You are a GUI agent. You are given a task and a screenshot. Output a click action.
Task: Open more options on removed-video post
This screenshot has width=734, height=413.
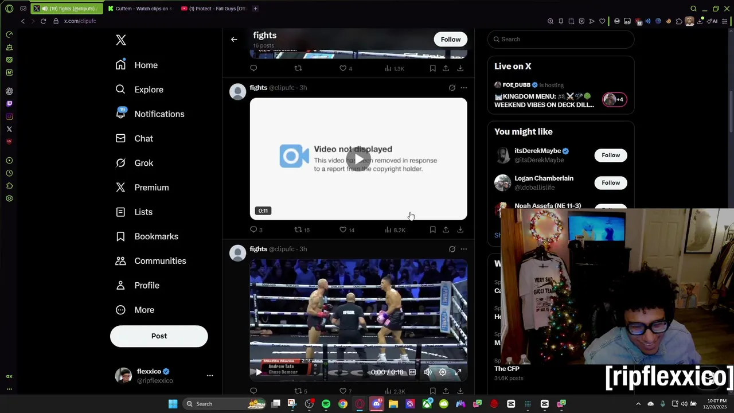coord(463,88)
